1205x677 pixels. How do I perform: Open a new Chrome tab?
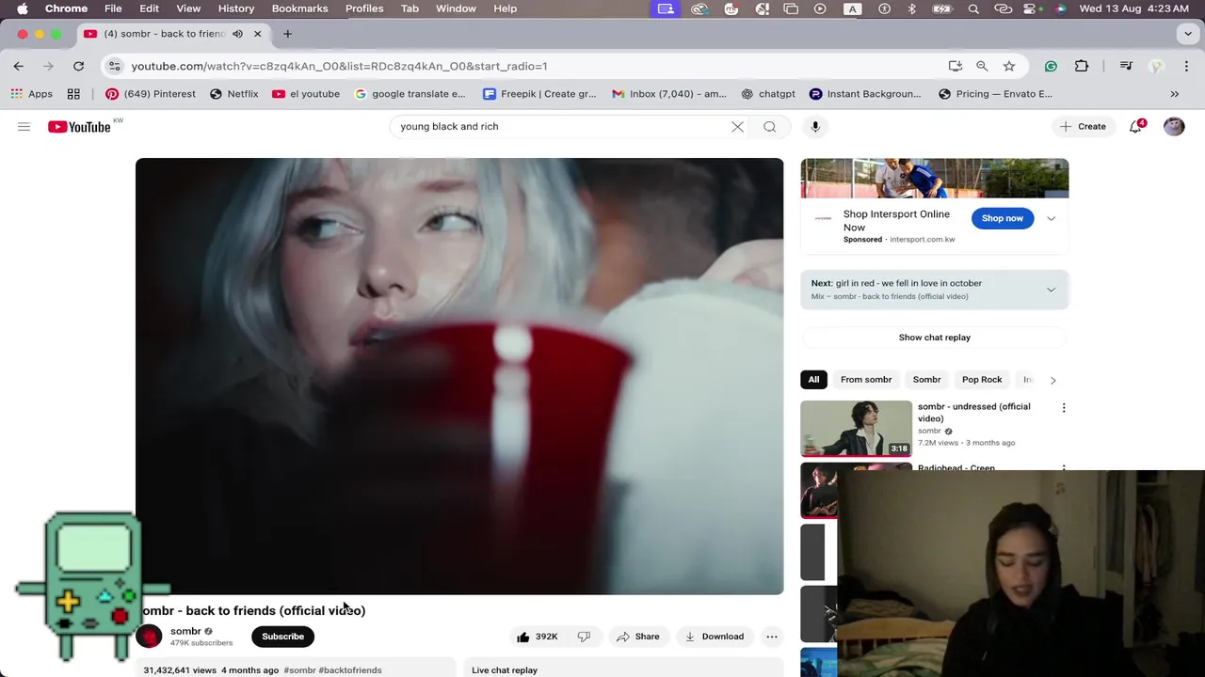pyautogui.click(x=287, y=34)
